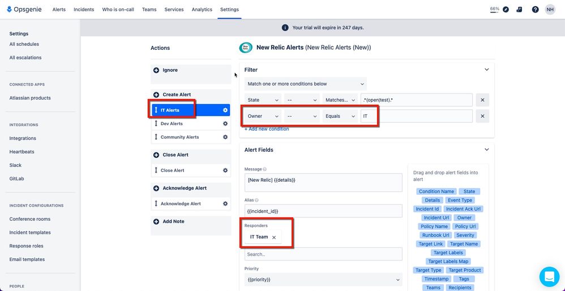565x291 pixels.
Task: Open the Priority dropdown
Action: (323, 280)
